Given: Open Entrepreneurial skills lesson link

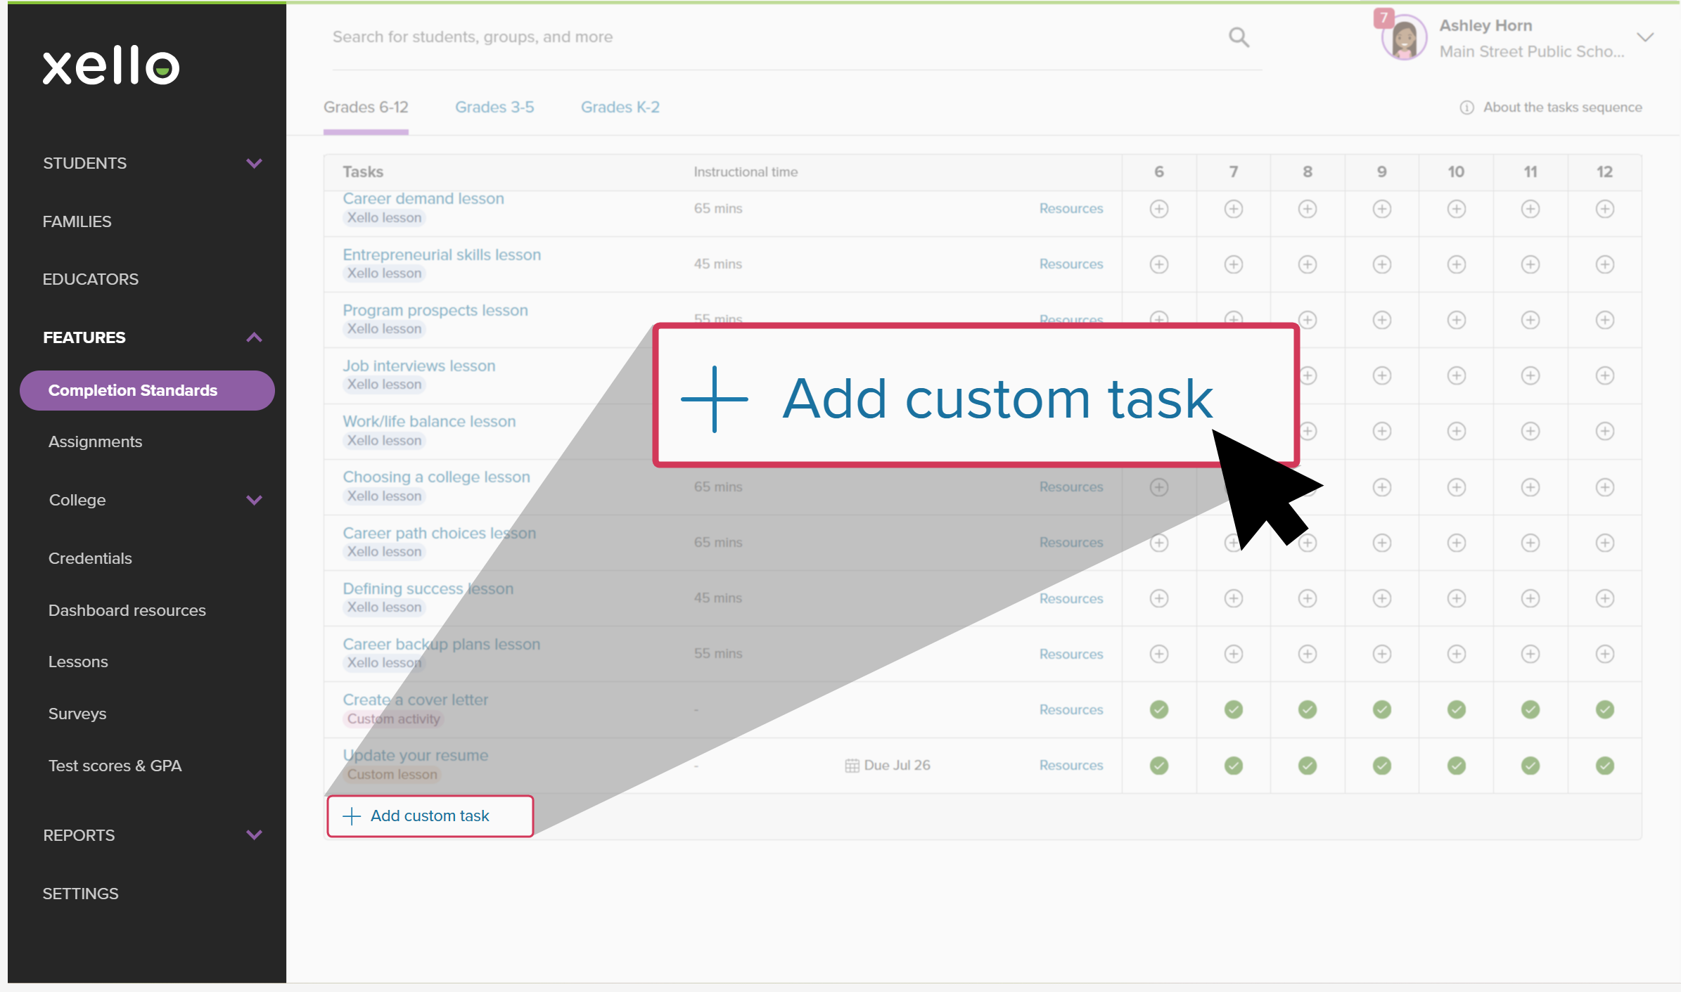Looking at the screenshot, I should (x=442, y=255).
